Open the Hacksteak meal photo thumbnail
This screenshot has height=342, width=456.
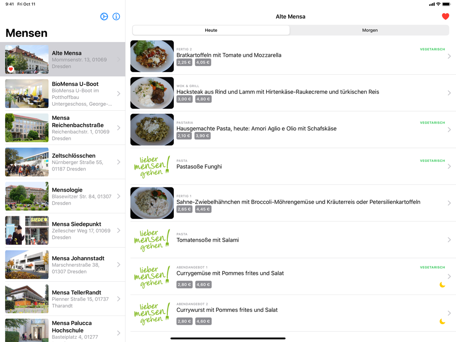(x=152, y=93)
